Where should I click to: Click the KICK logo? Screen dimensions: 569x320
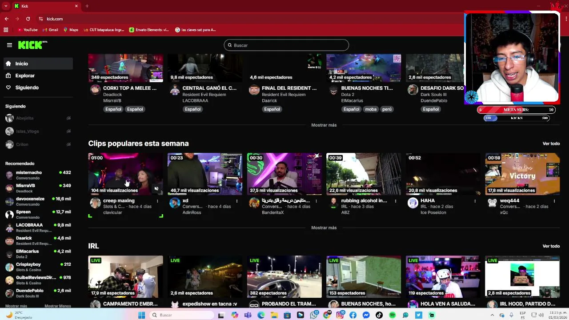coord(32,45)
